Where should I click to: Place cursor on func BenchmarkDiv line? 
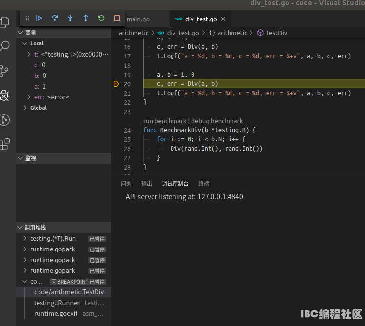199,130
